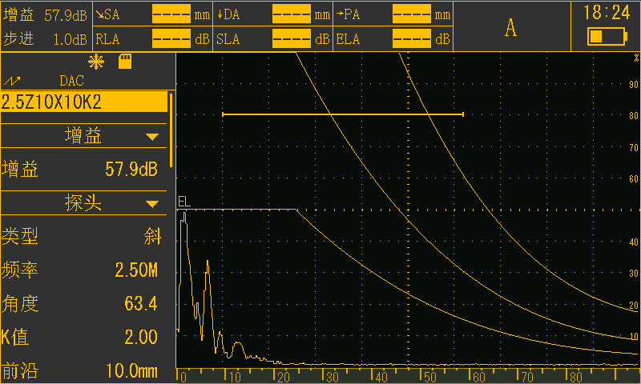Click the PA value field
Screen dimensions: 641x384
[x=412, y=14]
